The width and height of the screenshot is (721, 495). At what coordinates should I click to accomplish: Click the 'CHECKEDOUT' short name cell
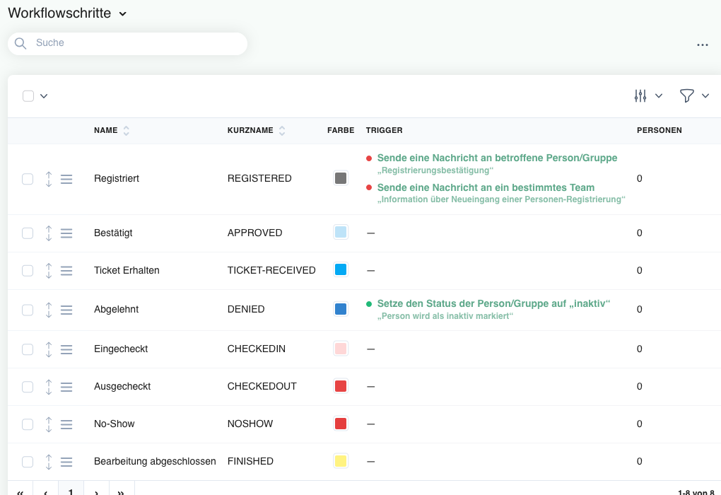tap(262, 386)
